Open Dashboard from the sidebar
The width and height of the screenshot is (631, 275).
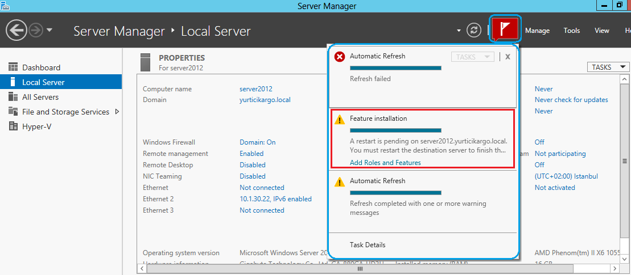41,67
